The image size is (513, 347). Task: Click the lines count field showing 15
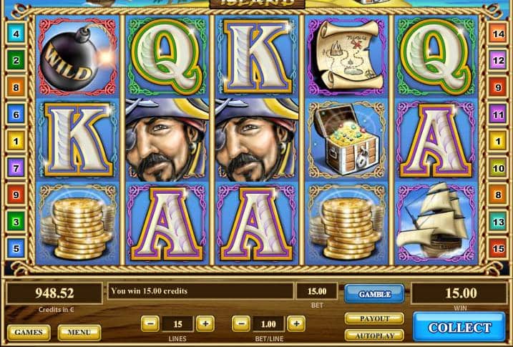[x=177, y=324]
